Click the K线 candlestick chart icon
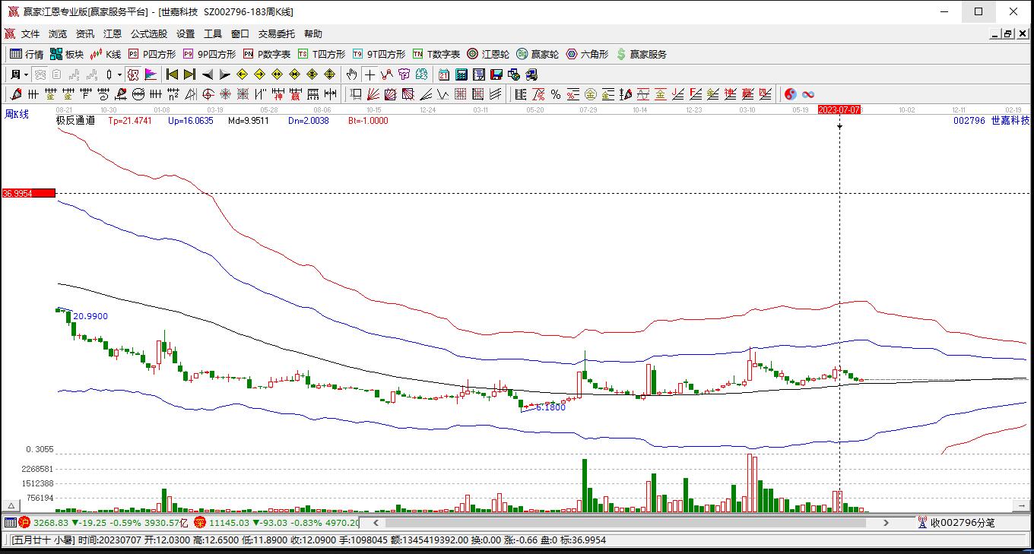This screenshot has height=554, width=1034. 106,54
